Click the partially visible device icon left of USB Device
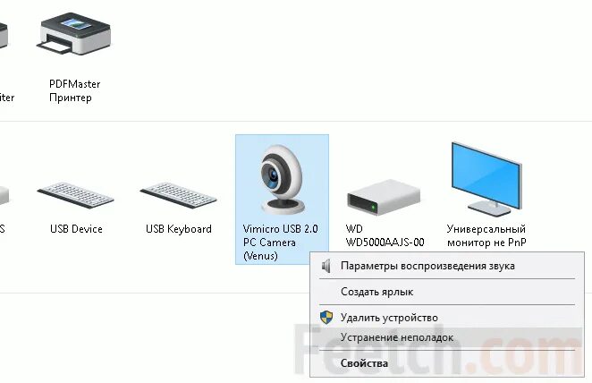The image size is (592, 383). pyautogui.click(x=4, y=195)
